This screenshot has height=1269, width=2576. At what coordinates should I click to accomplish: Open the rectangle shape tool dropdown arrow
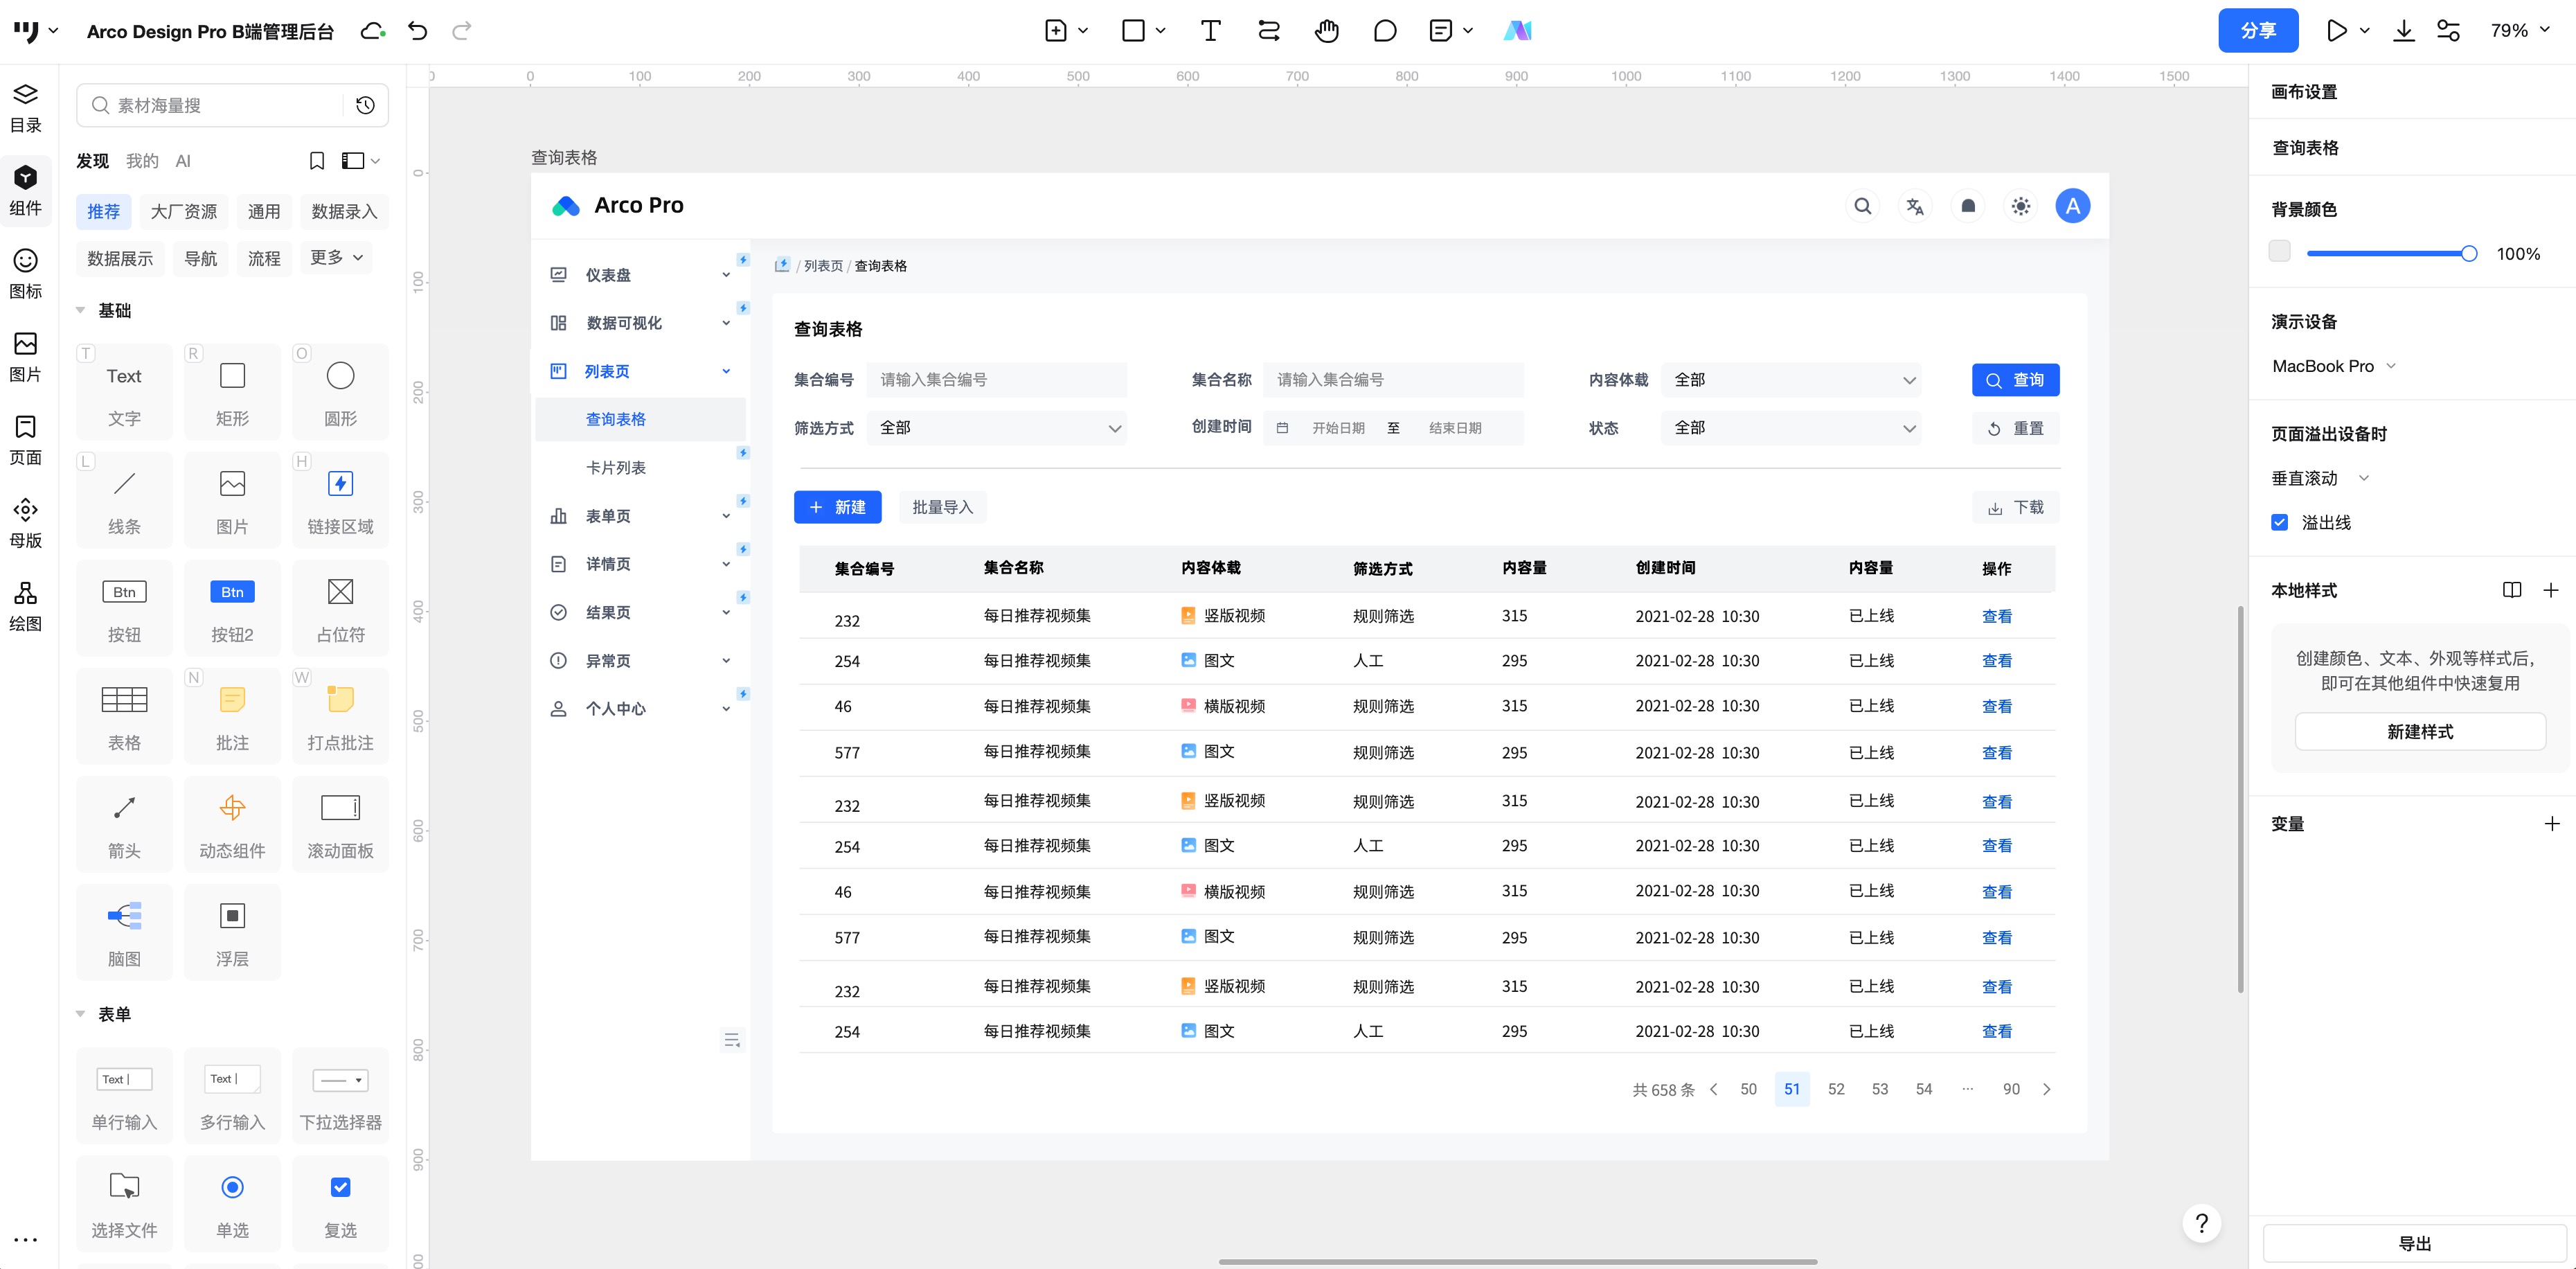pos(1160,31)
